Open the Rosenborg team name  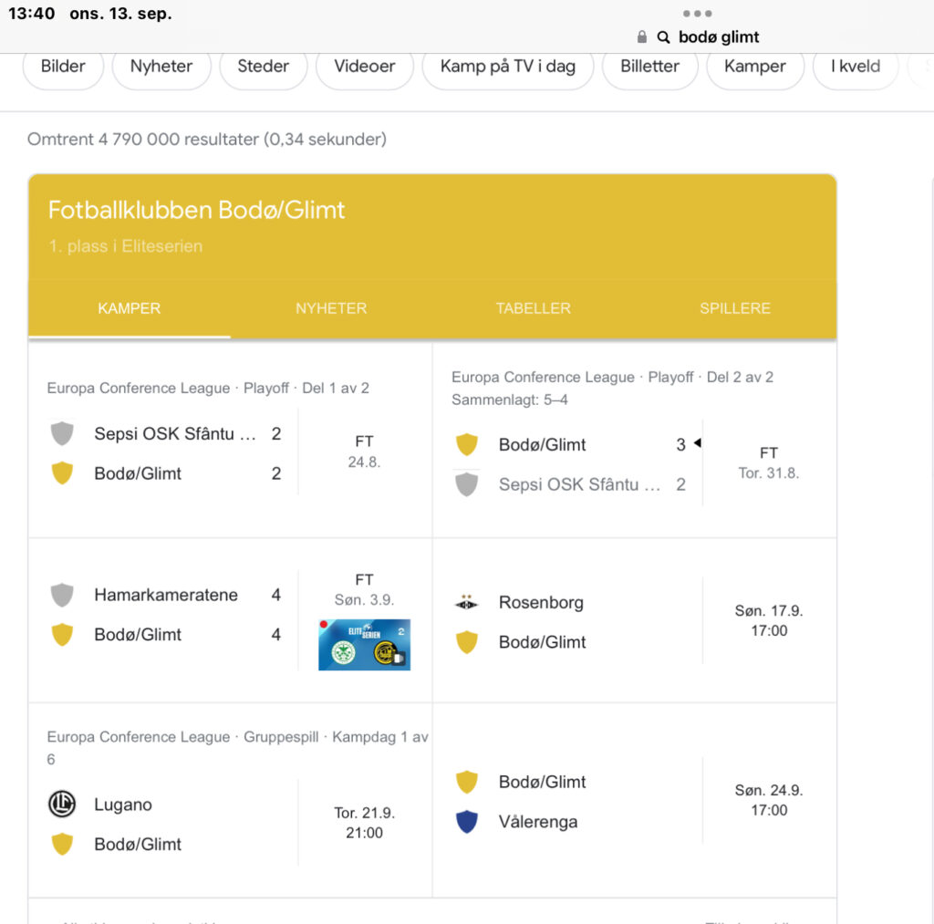click(x=541, y=602)
